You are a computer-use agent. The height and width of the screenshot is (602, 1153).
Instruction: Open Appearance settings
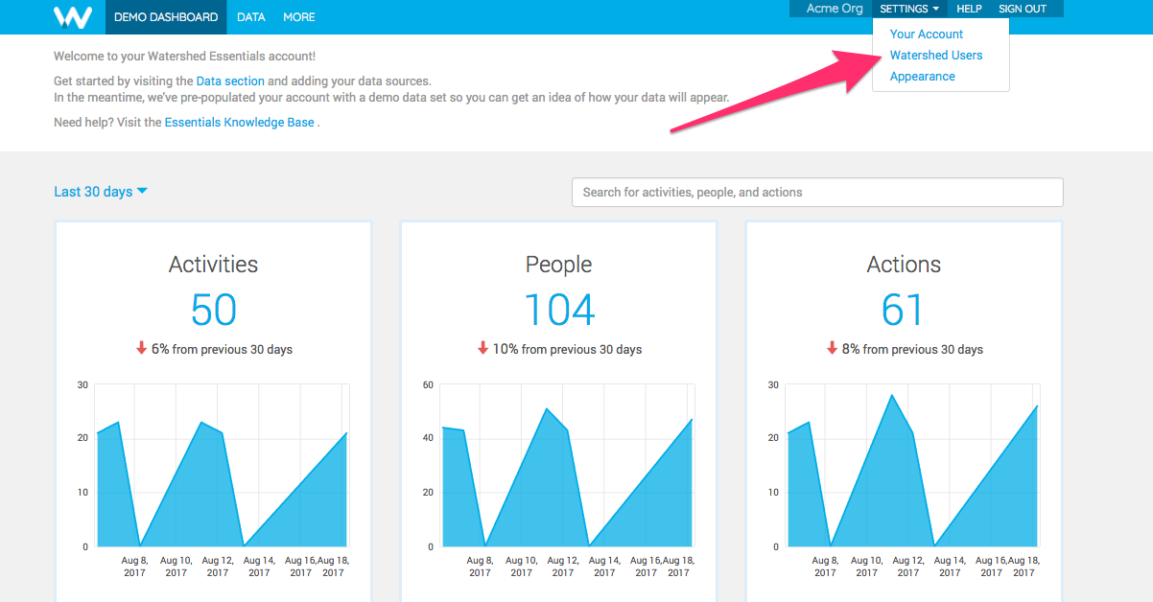(923, 76)
